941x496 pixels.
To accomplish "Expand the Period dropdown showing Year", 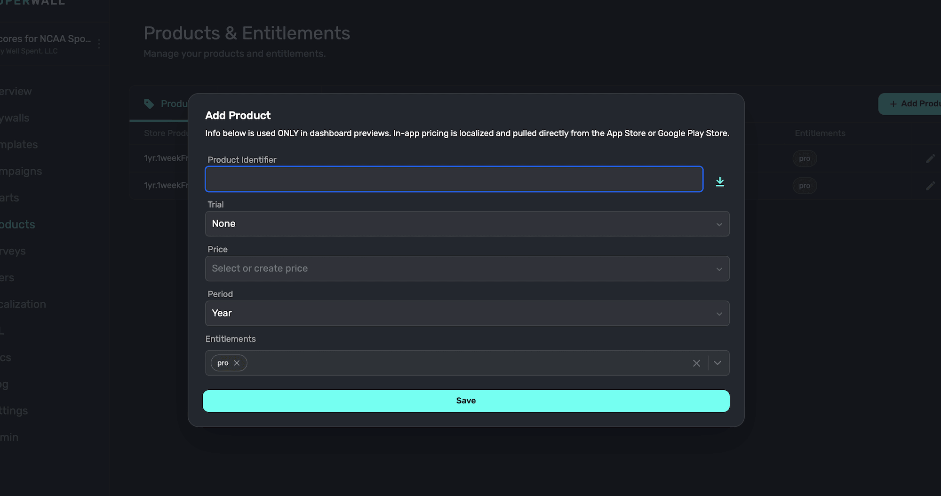I will click(467, 313).
